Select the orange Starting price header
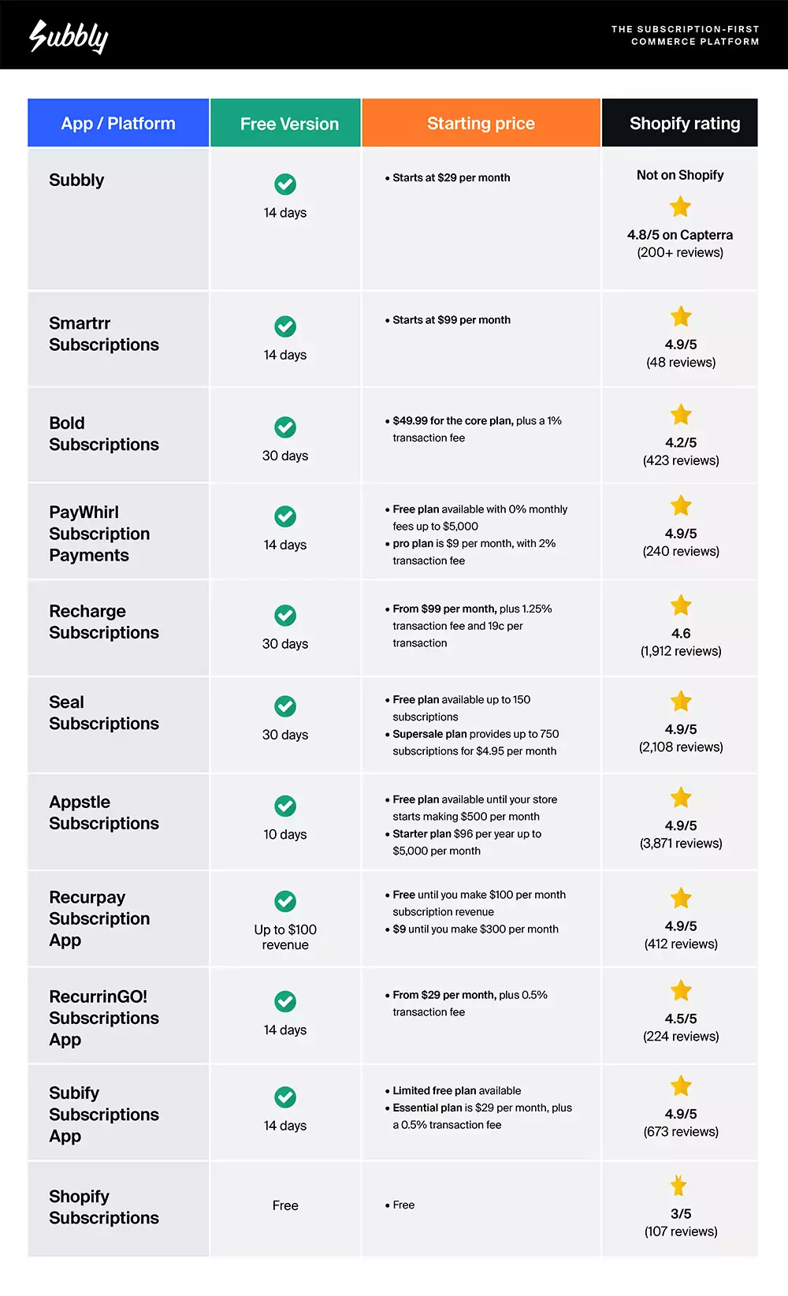 pos(481,124)
